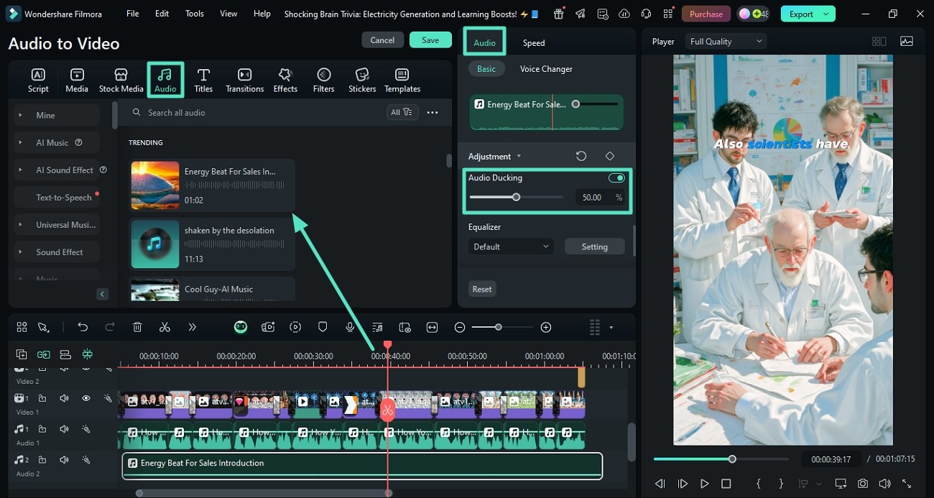Open the Effects tab
Image resolution: width=934 pixels, height=498 pixels.
click(285, 80)
